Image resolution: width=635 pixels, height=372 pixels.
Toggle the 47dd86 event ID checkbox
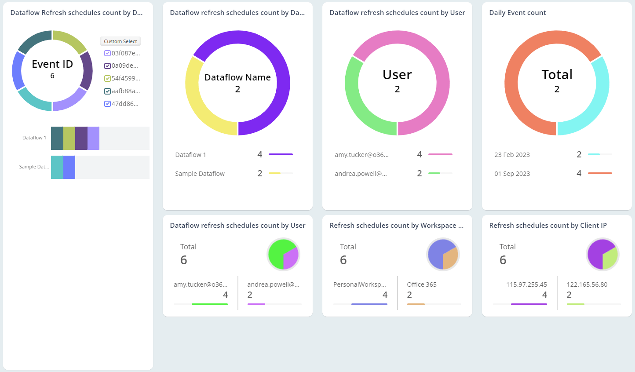[x=107, y=104]
